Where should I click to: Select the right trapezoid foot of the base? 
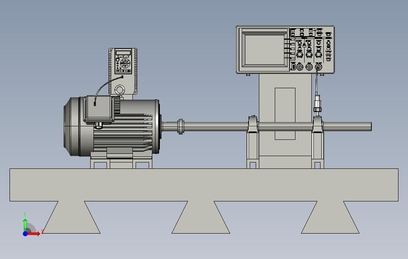pos(330,217)
